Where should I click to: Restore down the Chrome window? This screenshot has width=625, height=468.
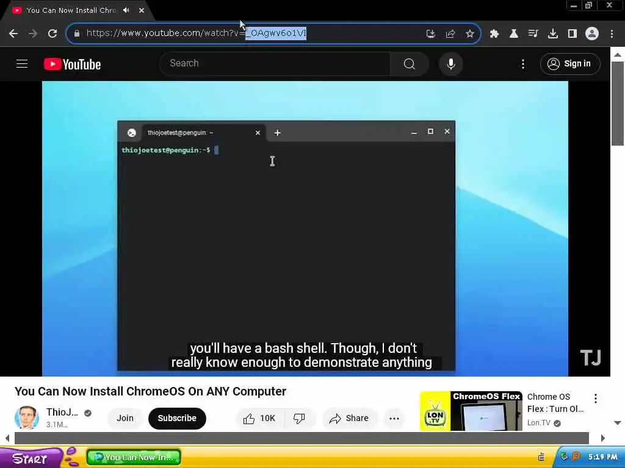click(588, 5)
